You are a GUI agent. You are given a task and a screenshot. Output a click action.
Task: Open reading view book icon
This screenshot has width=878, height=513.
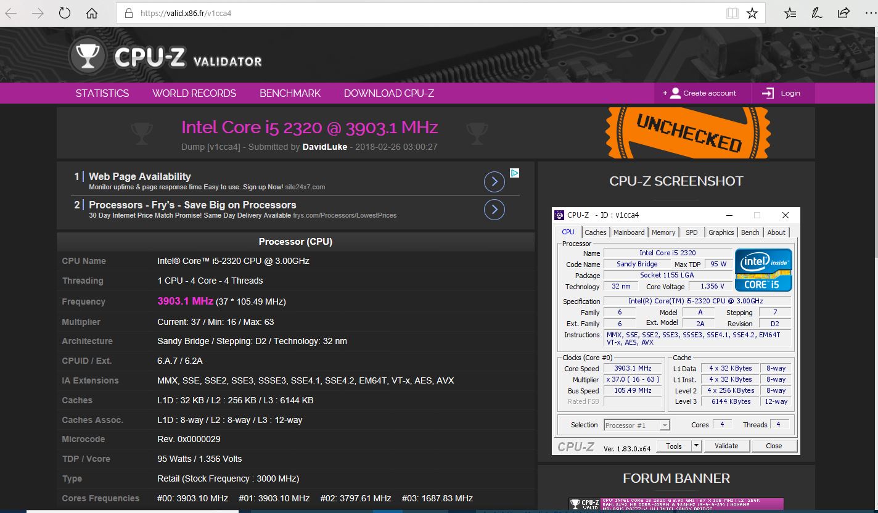[732, 13]
